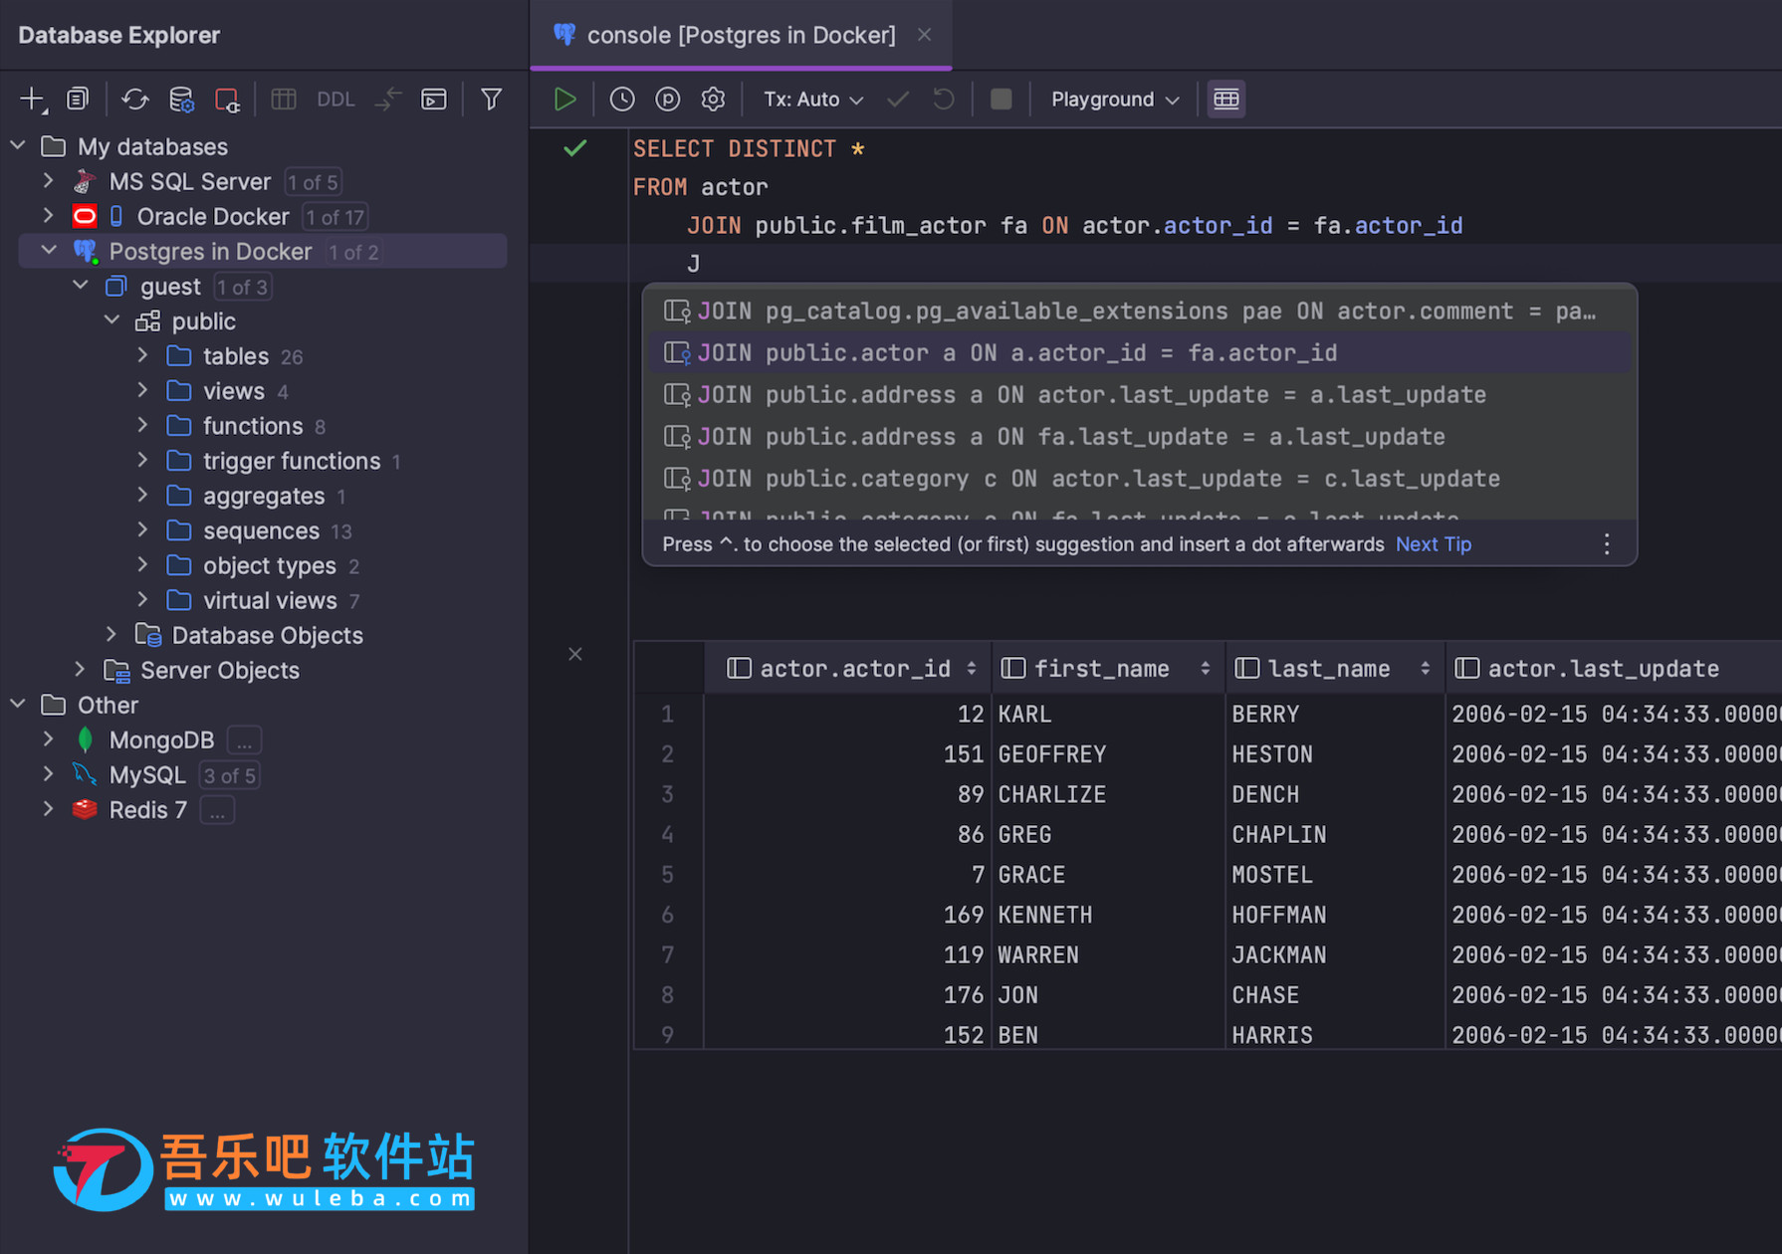Sort by first_name column header
The width and height of the screenshot is (1782, 1254).
pos(1108,668)
